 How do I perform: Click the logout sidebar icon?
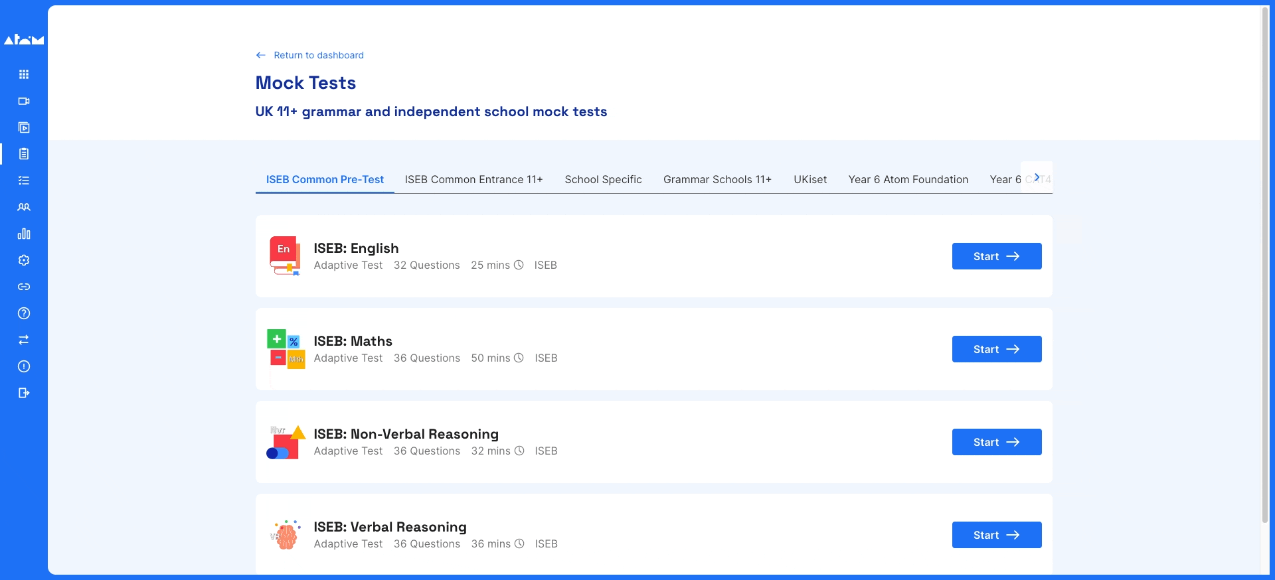pos(24,393)
